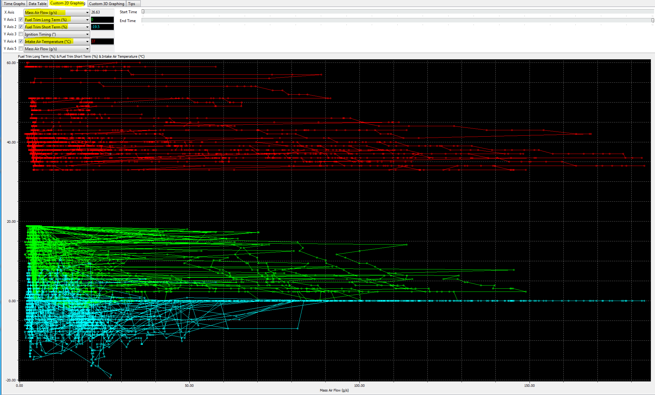655x395 pixels.
Task: Open the Y Axis 5 Mass Air Flow dropdown
Action: 57,49
